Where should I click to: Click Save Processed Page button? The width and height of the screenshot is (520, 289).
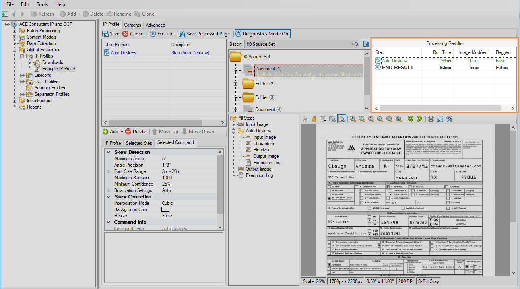point(204,34)
